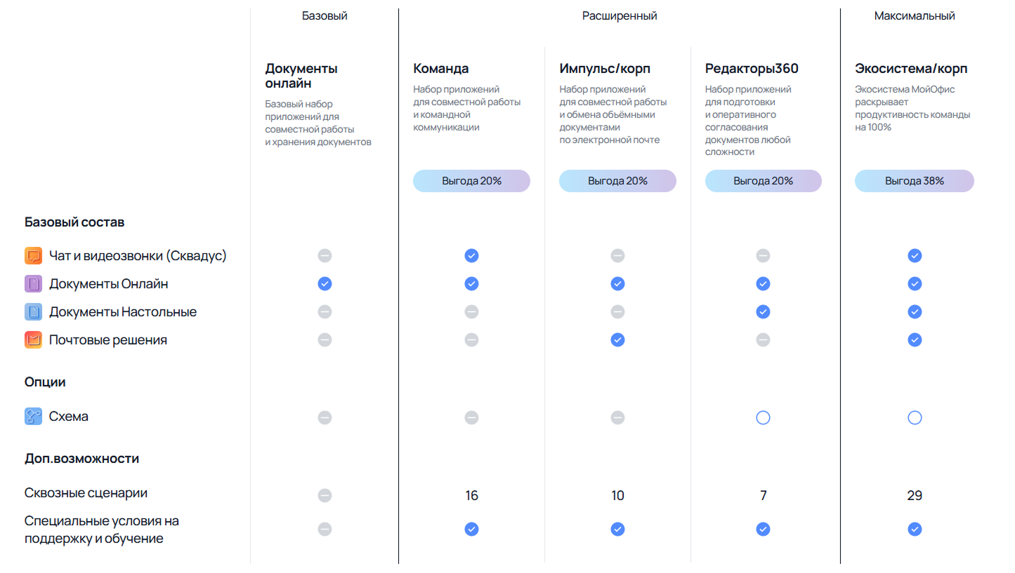Screen dimensions: 1015x573
Task: Click the mail checkmark in Импульс/корп column
Action: [617, 340]
